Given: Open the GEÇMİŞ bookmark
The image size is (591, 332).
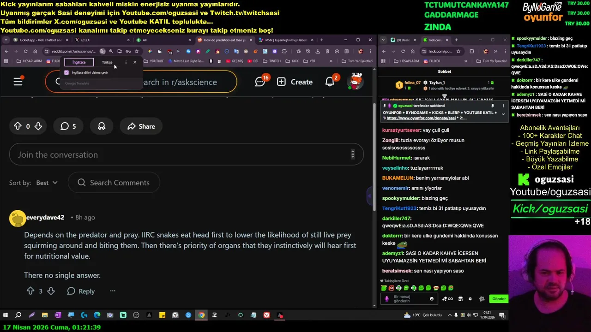Looking at the screenshot, I should [x=234, y=61].
